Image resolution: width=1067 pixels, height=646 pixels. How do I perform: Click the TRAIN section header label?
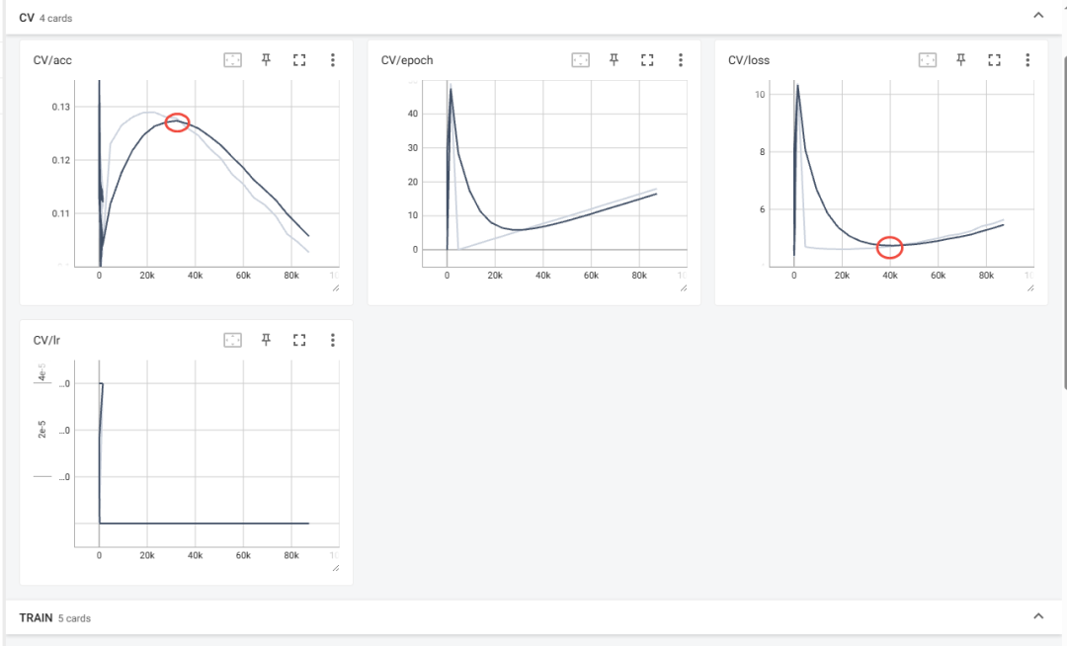[x=37, y=617]
